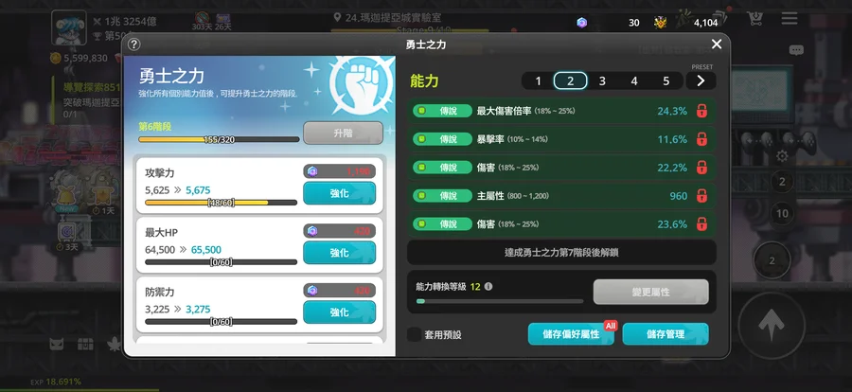Screen dimensions: 852x392
Task: Toggle lock on 最大傷害倍率 ability
Action: tap(701, 111)
